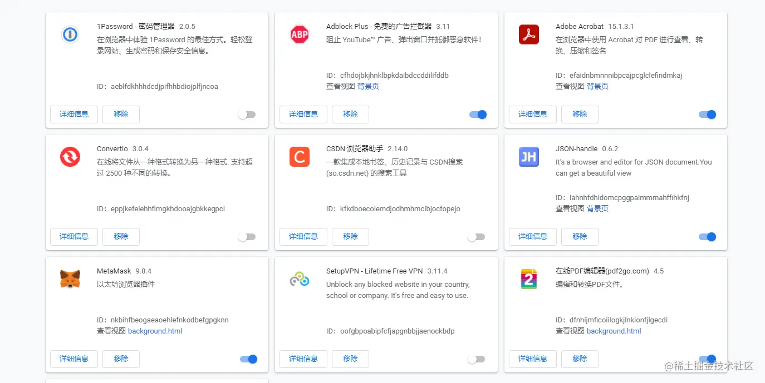Click the CSDN browser assistant icon
Screen dimensions: 765x383
tap(300, 157)
